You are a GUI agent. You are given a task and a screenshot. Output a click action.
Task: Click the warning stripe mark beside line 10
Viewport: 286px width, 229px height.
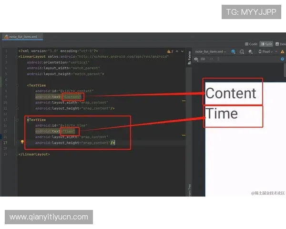pos(184,101)
